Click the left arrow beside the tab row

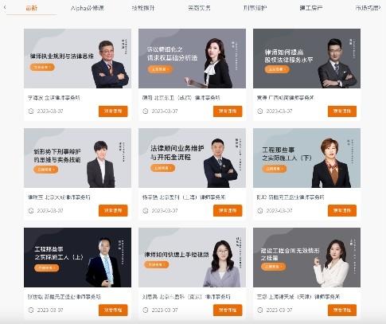[5, 8]
